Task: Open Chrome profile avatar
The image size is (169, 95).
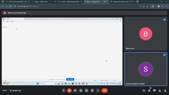Action: (x=163, y=6)
